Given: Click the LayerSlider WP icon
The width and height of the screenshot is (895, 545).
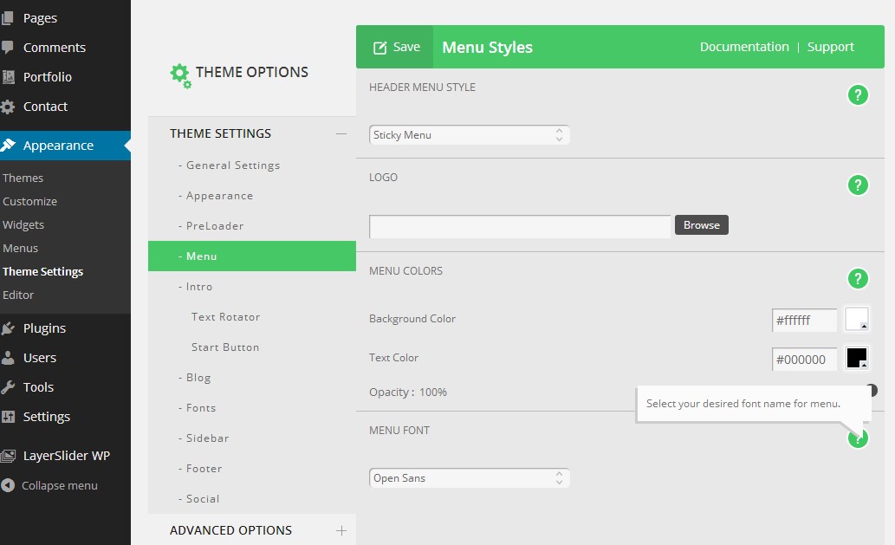Looking at the screenshot, I should pyautogui.click(x=9, y=456).
